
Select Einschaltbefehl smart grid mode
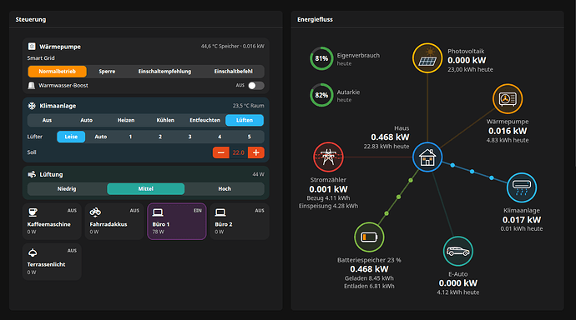point(233,72)
